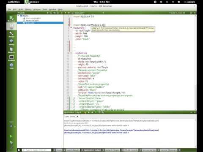Collapse the MyButton code block fold arrow
Screen dimensions: 203x152
click(x=71, y=53)
